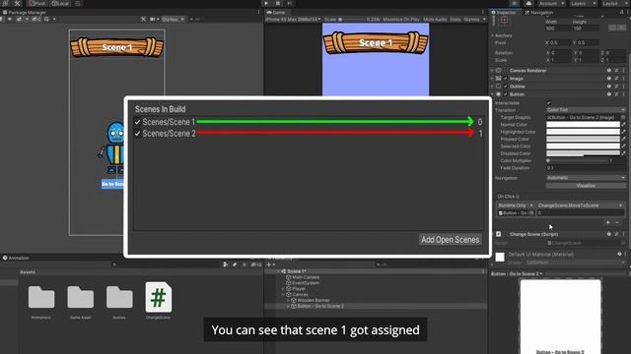Open the Layout dropdown

click(614, 3)
